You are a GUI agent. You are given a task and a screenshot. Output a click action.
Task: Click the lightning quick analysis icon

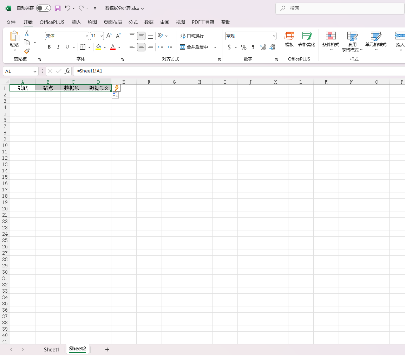click(x=117, y=88)
